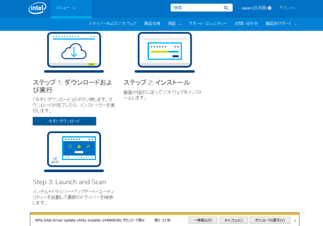Click ステップ 1: ダウンロードおよび実行 heading
323x226 pixels.
[72, 86]
